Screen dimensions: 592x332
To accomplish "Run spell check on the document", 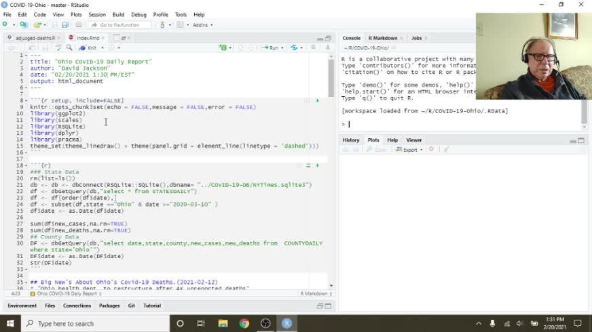I will [x=58, y=47].
